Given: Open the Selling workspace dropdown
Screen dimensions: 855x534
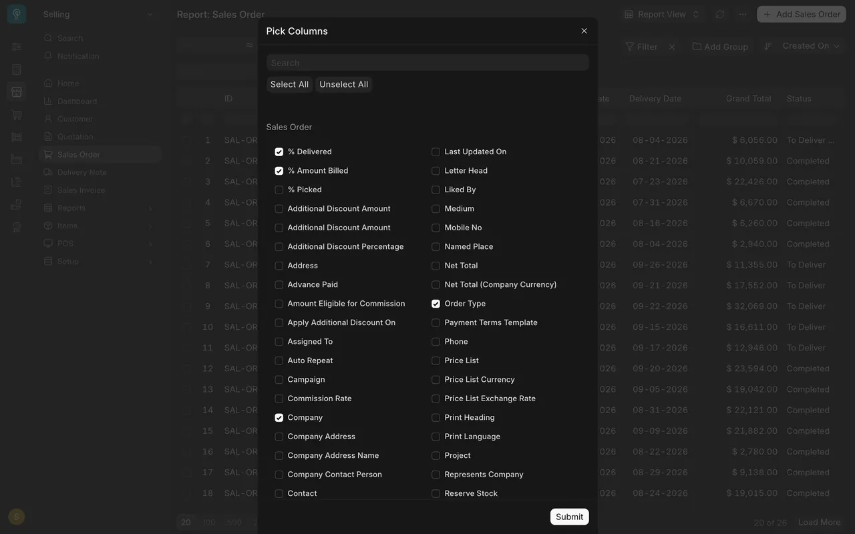Looking at the screenshot, I should pos(98,14).
